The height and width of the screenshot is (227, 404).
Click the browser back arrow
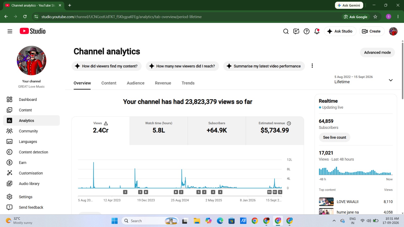[x=6, y=17]
